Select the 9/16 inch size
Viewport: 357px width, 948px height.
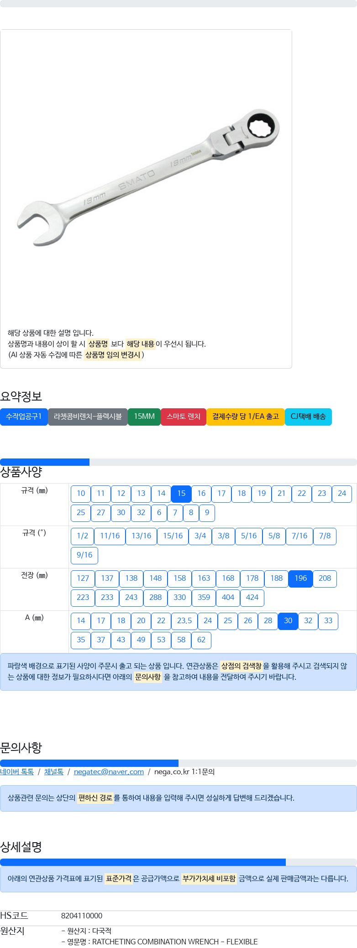[x=84, y=555]
